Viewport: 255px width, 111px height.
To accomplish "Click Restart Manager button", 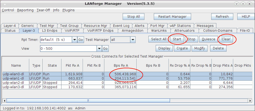I will point(172,17).
